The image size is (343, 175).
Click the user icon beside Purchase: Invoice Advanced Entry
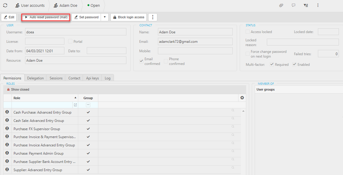tap(7, 145)
